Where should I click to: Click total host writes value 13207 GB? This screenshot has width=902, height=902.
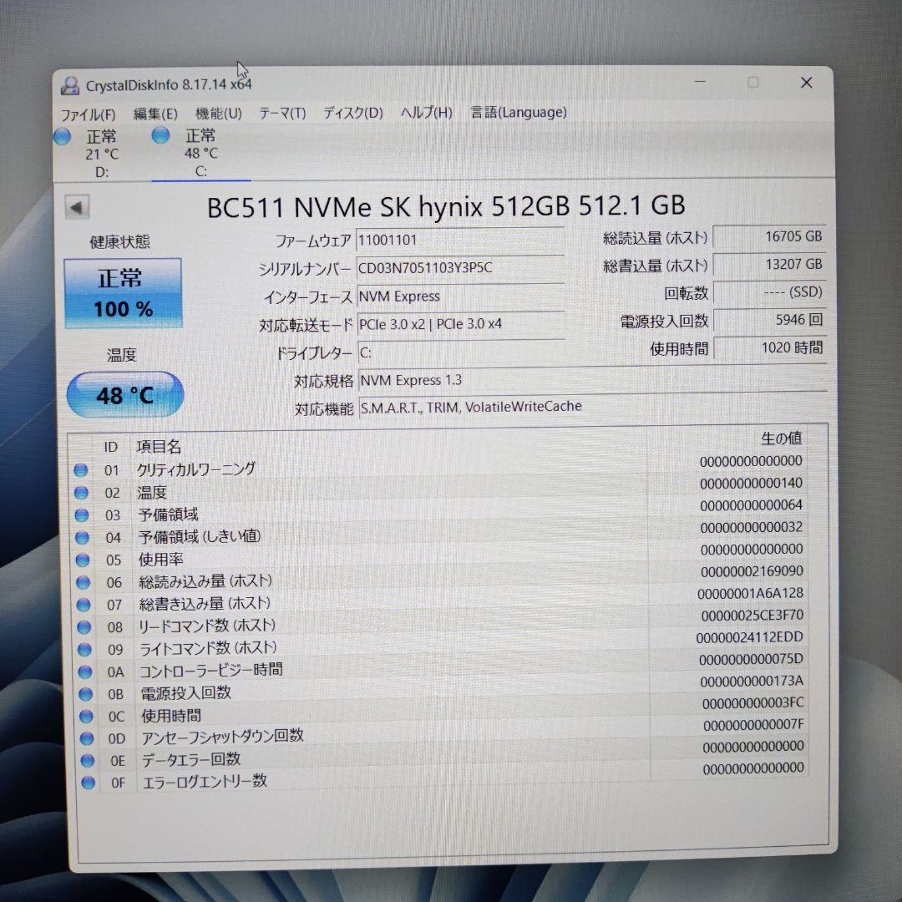pos(770,265)
